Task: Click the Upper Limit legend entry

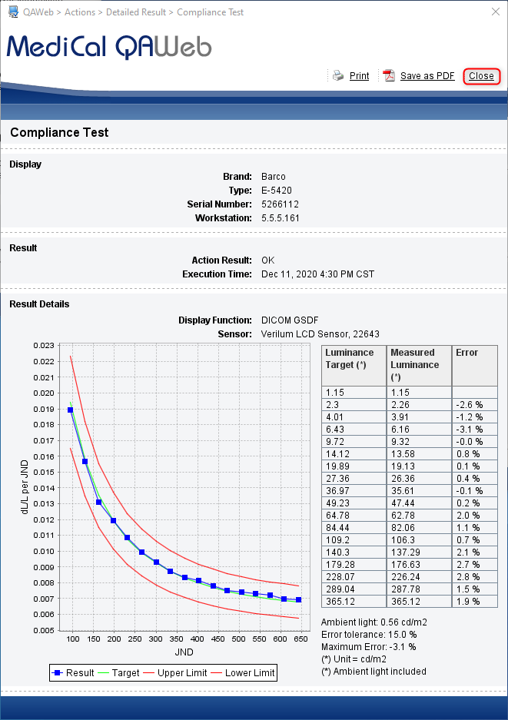Action: (x=175, y=672)
